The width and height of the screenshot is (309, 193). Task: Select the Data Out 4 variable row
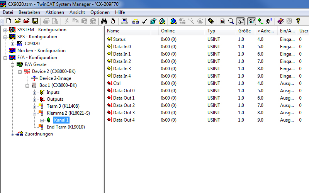point(207,120)
